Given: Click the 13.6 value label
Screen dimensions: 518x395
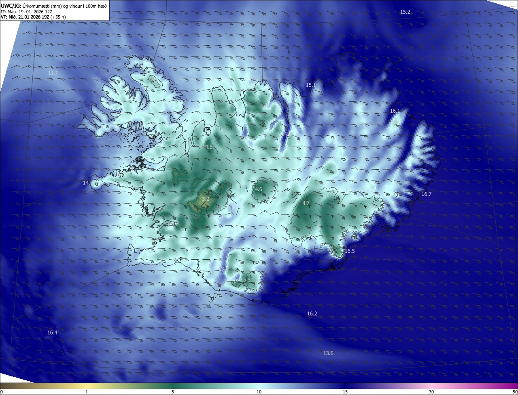Looking at the screenshot, I should tap(328, 353).
